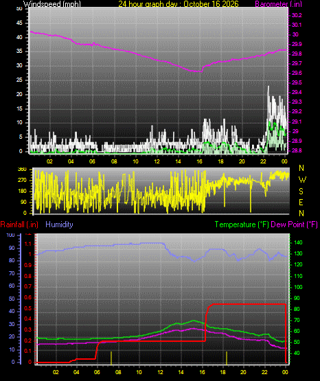
Task: Click the green "Temperature (°F)" legend label
Action: [242, 224]
